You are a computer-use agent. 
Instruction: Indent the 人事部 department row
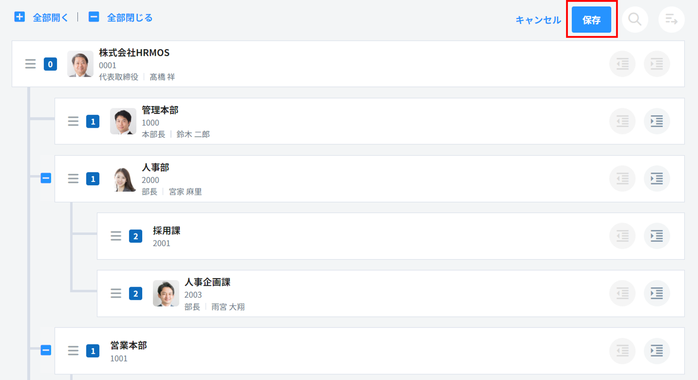pos(656,179)
